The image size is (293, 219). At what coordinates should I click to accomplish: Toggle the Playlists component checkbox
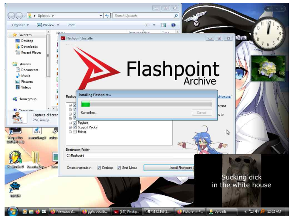point(74,123)
